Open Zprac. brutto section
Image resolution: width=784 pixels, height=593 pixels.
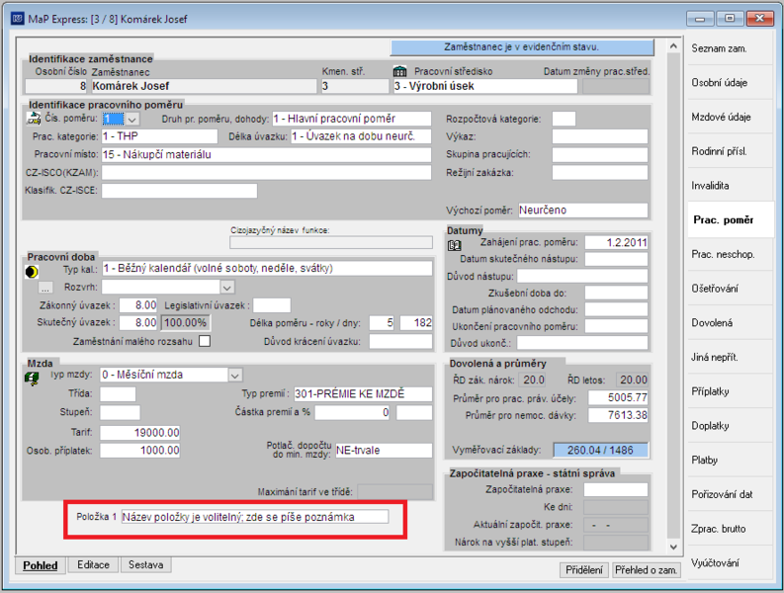tap(730, 529)
